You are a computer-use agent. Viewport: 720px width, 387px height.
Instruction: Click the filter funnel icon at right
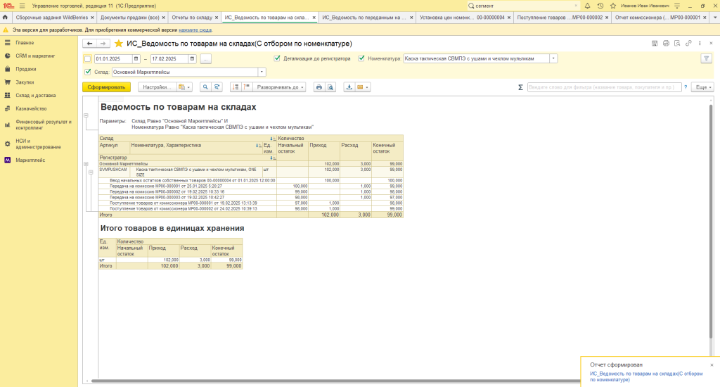tap(706, 59)
